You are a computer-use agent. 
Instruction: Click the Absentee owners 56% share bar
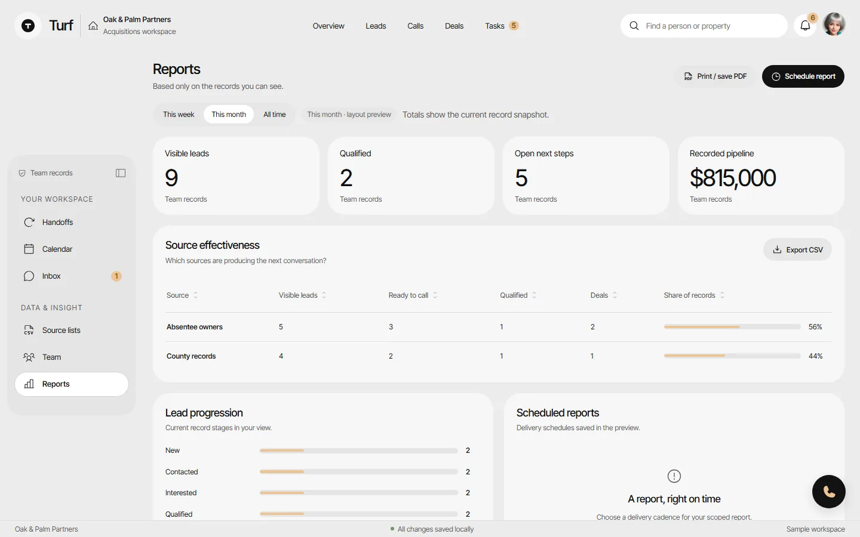(x=732, y=327)
